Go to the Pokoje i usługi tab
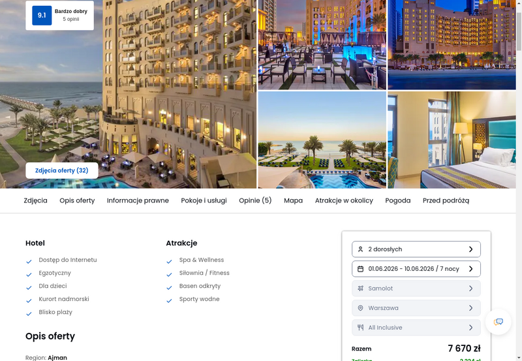 pyautogui.click(x=204, y=200)
